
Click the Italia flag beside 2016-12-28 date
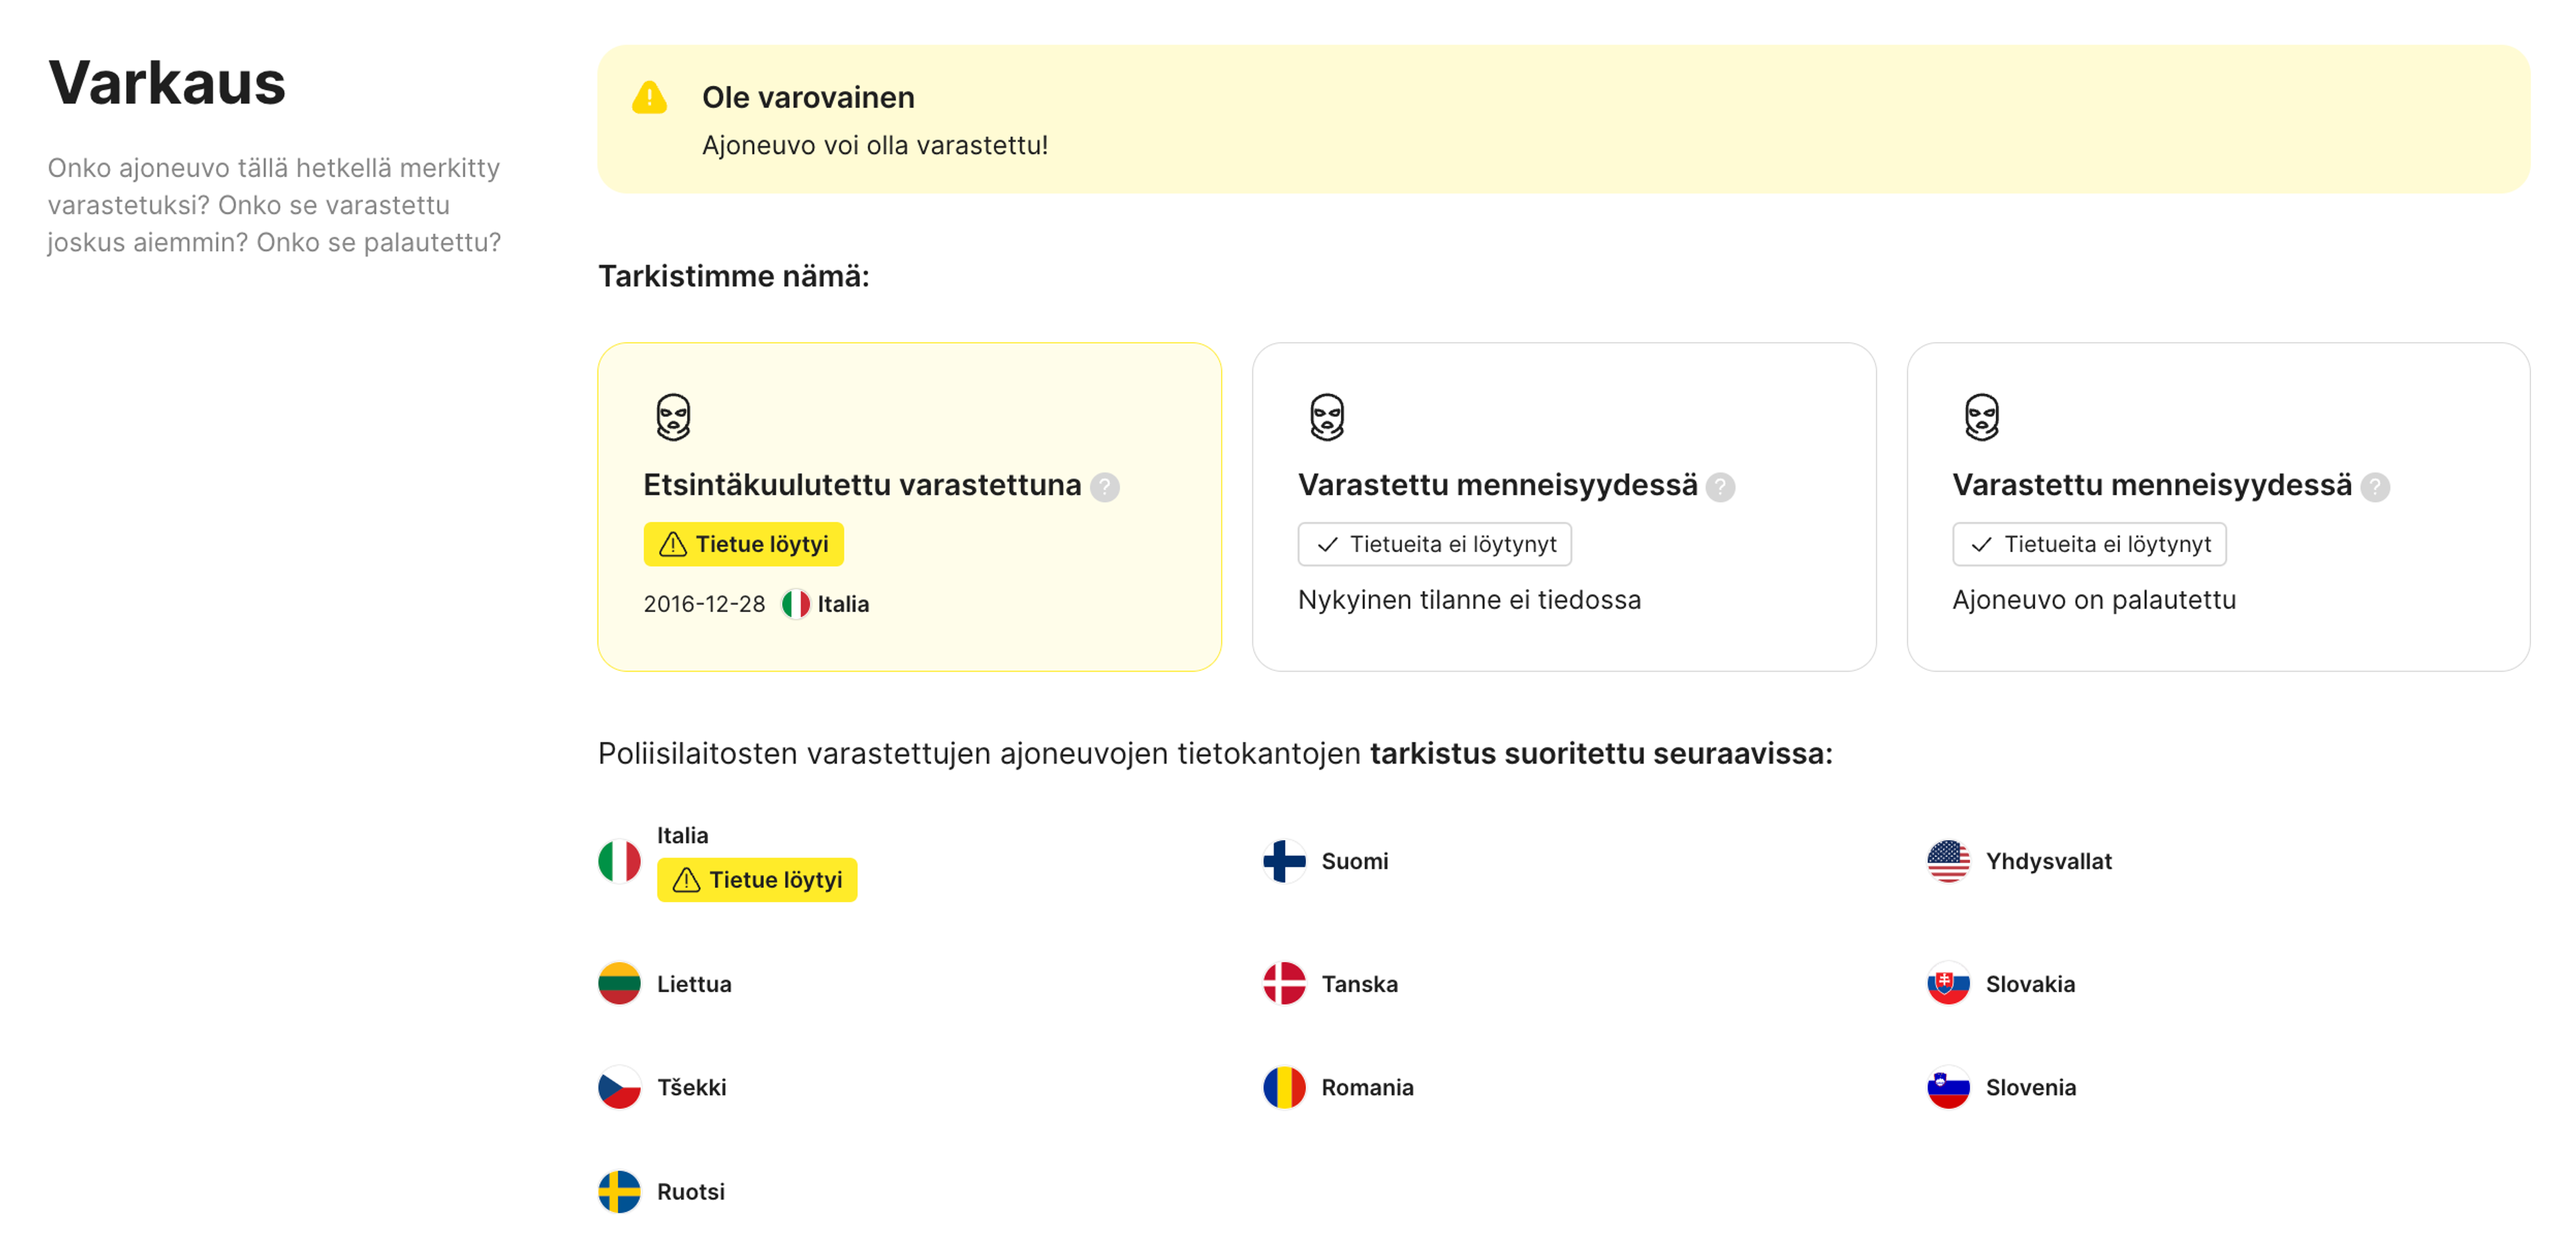coord(796,604)
